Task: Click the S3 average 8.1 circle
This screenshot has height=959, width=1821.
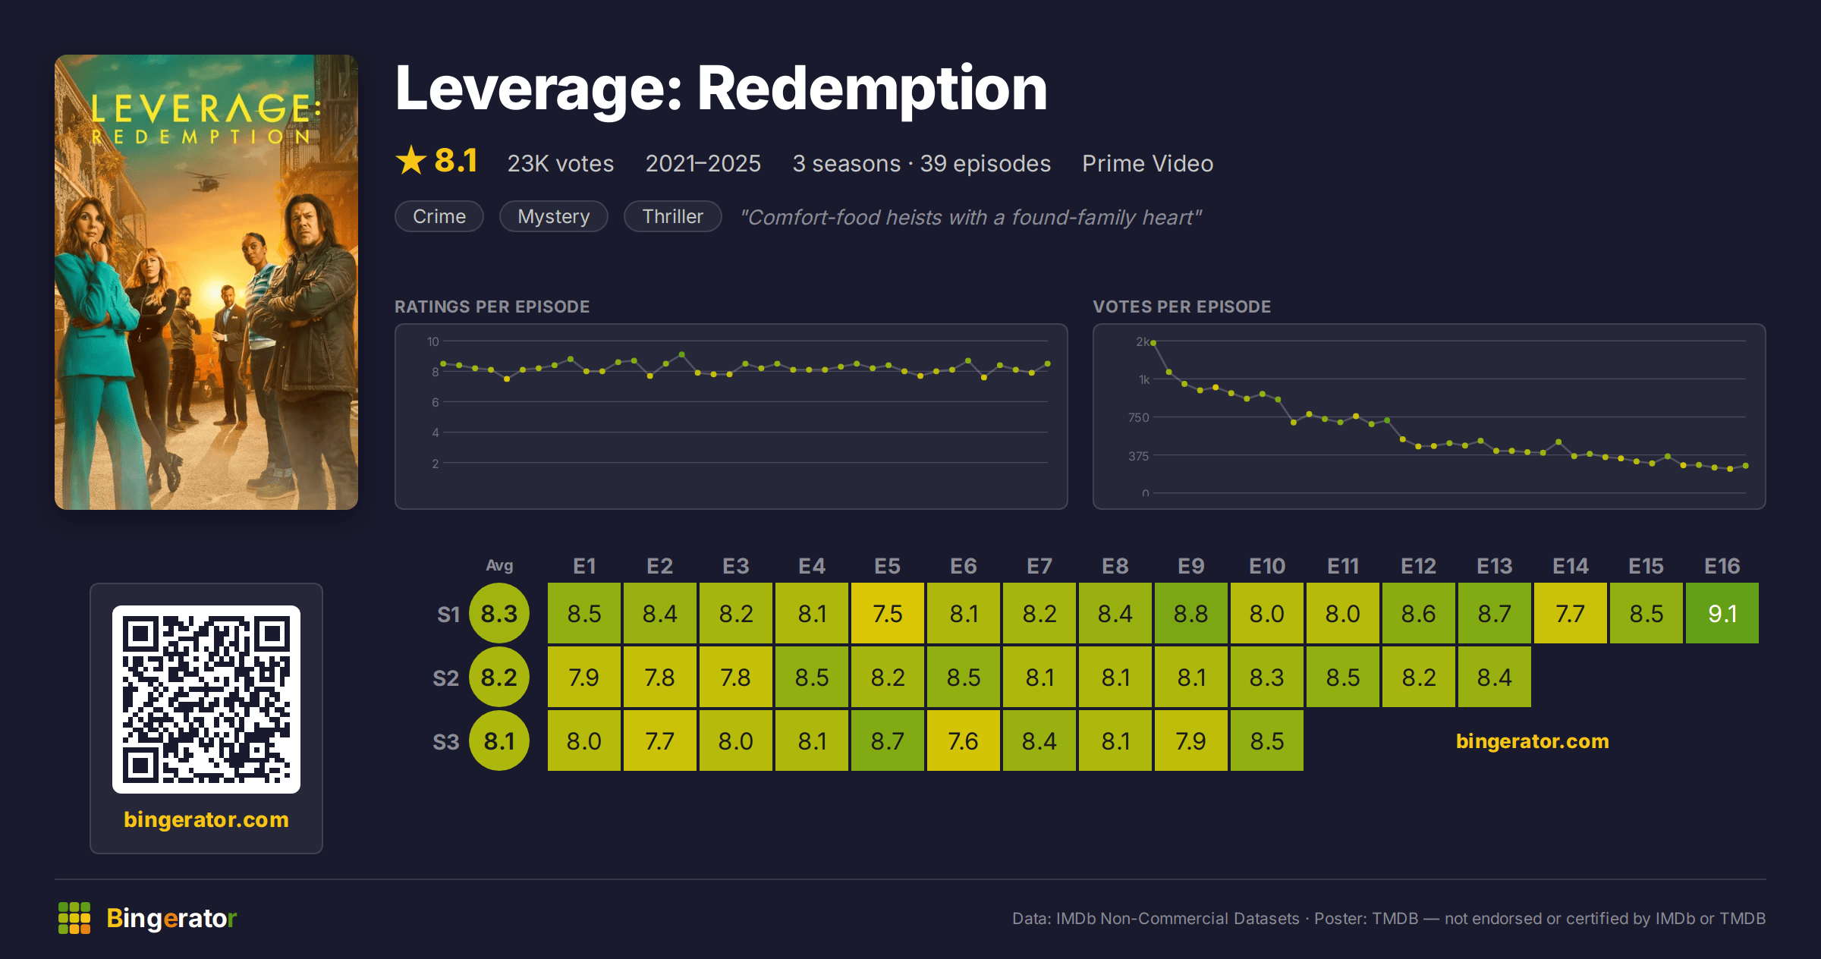Action: tap(499, 740)
